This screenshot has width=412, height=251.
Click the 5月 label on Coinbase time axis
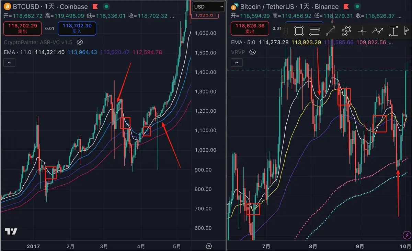[177, 246]
